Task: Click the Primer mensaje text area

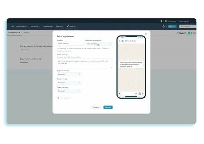Action: point(84,63)
